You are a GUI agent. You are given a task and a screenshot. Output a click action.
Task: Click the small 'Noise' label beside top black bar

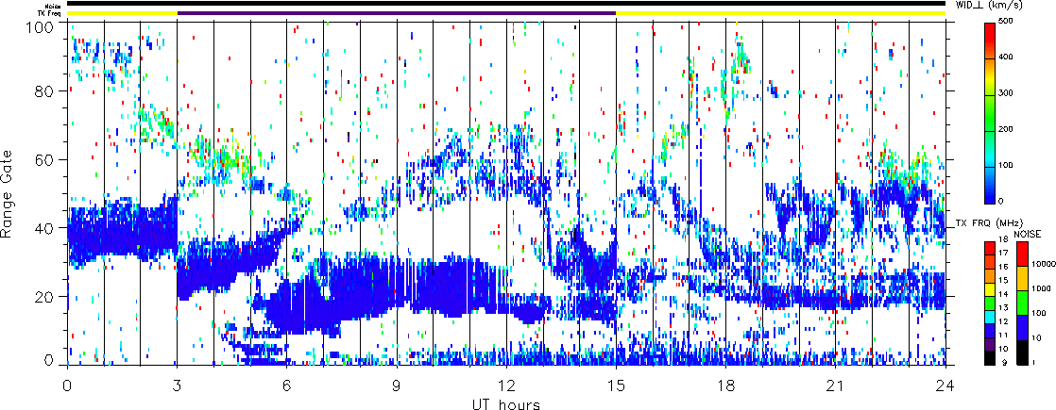pos(55,5)
